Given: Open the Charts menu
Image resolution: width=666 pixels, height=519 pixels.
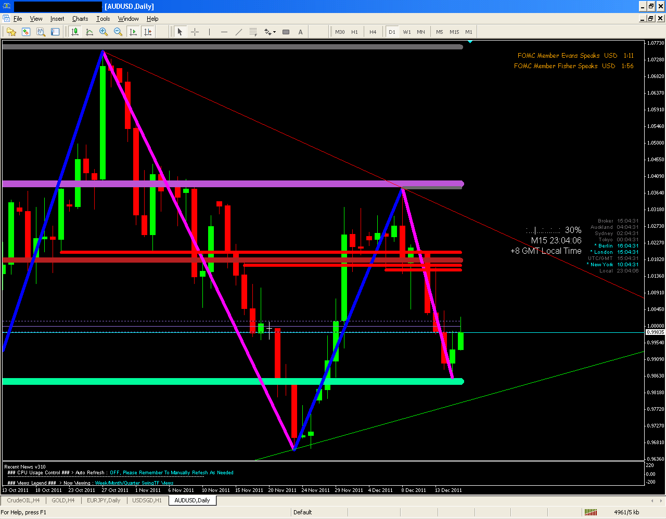Looking at the screenshot, I should [80, 18].
